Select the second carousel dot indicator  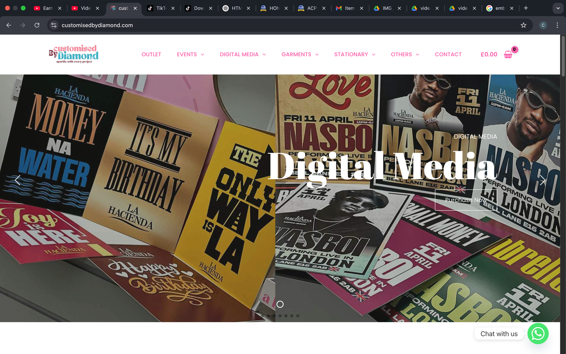(269, 315)
